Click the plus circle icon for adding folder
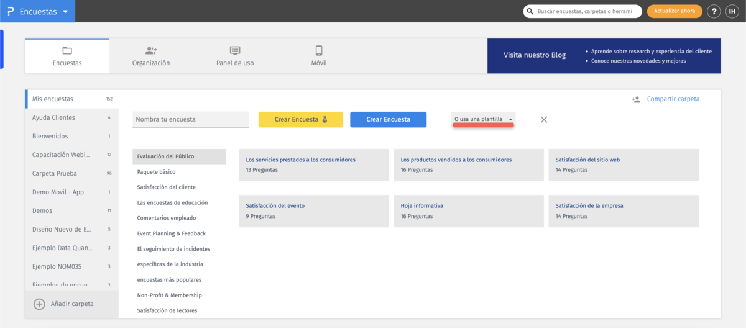 [x=39, y=304]
